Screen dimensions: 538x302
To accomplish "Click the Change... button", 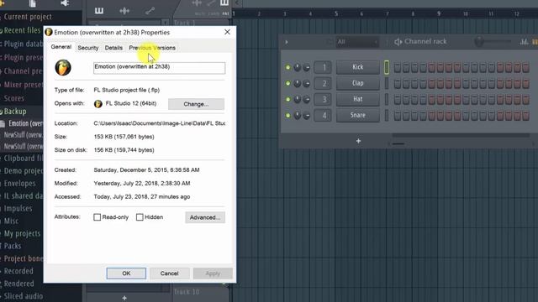I will 196,104.
